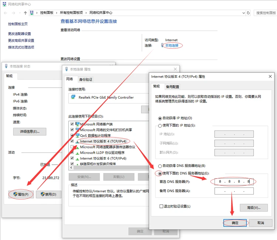Click into 备用 DNS 服务器 input field
The width and height of the screenshot is (277, 240).
coord(234,191)
